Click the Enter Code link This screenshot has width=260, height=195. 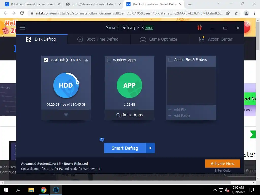(222, 170)
